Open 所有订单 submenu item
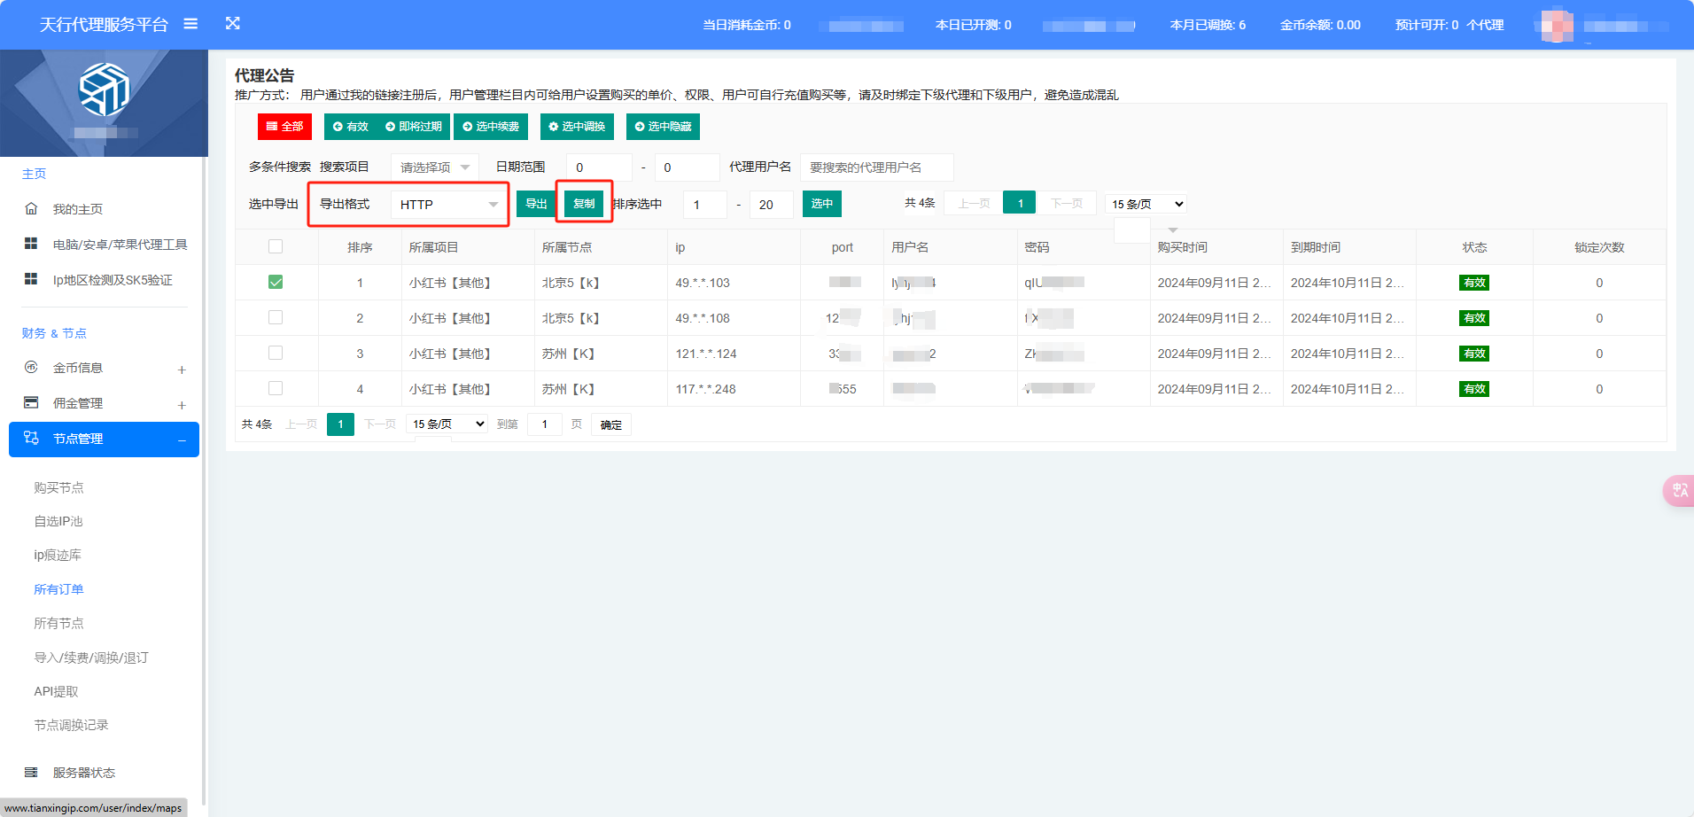The image size is (1694, 817). (x=59, y=589)
